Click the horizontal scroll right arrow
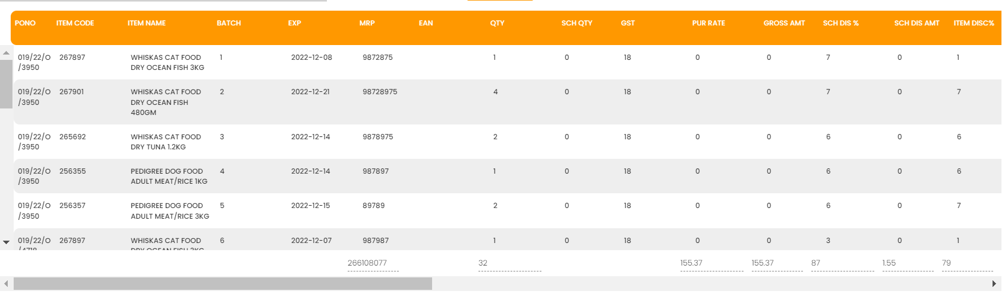The width and height of the screenshot is (1008, 294). pyautogui.click(x=994, y=284)
